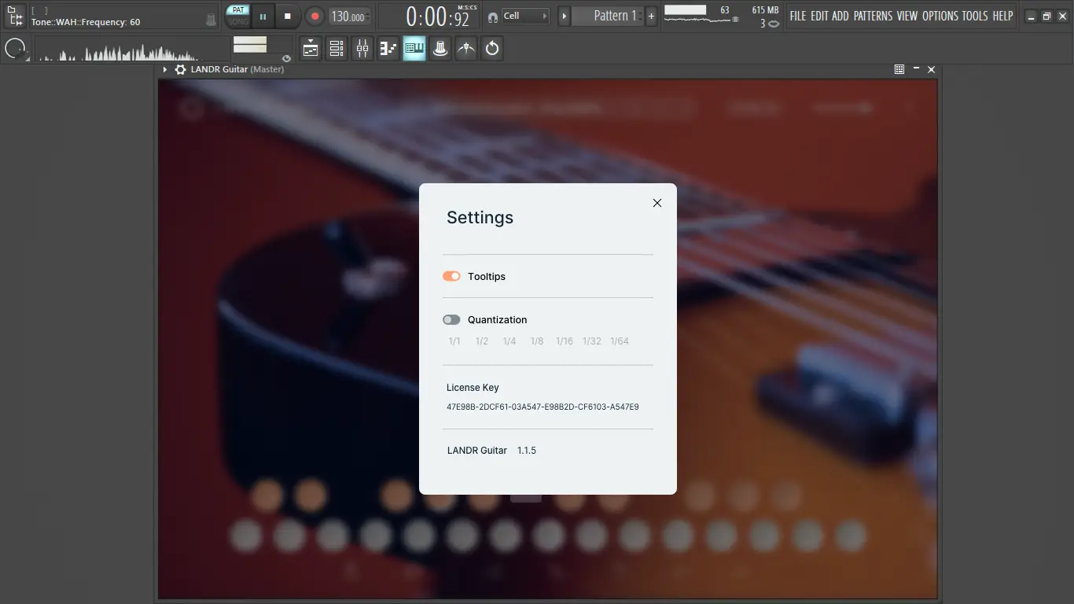Screen dimensions: 1074x604
Task: Open the PATTERNS menu
Action: pos(873,16)
